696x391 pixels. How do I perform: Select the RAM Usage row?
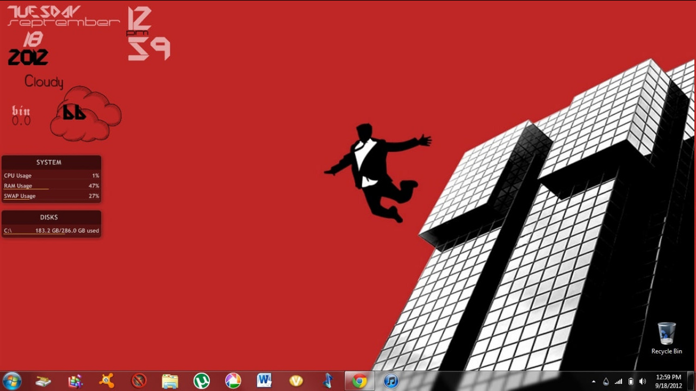51,186
